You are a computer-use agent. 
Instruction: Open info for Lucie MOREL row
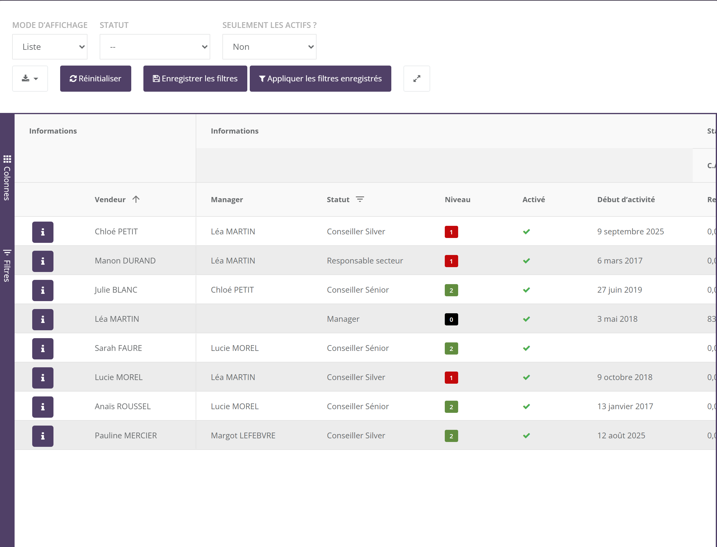point(43,378)
